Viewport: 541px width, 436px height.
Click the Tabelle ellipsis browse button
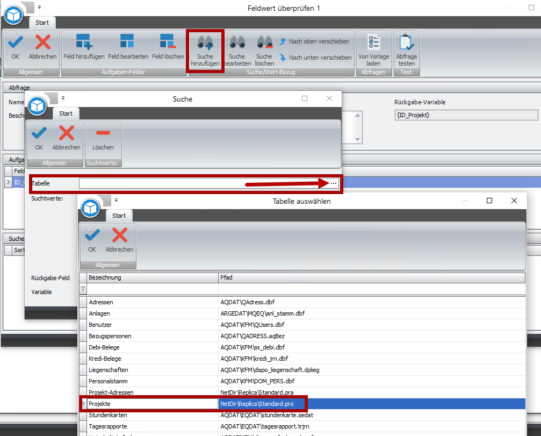(333, 183)
